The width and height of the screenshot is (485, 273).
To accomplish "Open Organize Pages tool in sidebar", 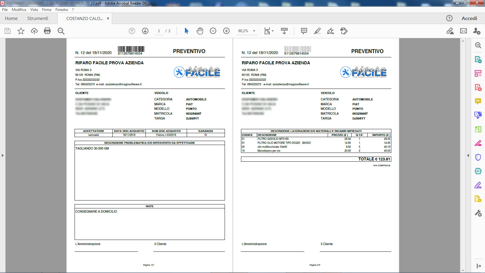I will click(x=478, y=73).
